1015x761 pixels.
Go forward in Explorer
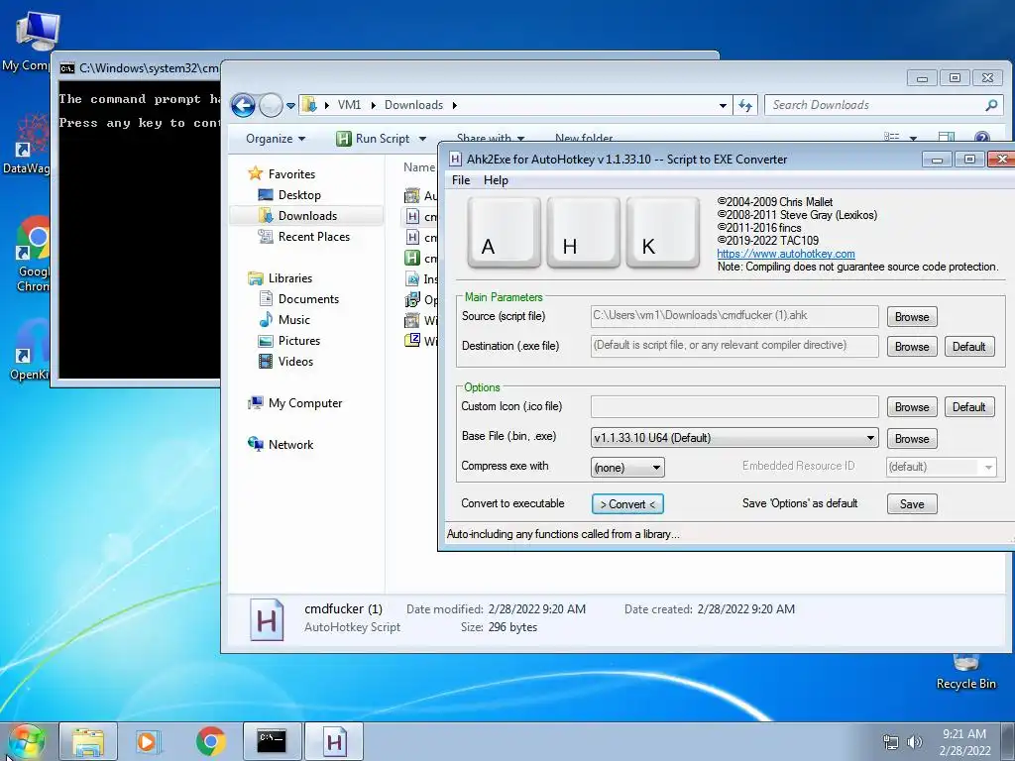271,105
